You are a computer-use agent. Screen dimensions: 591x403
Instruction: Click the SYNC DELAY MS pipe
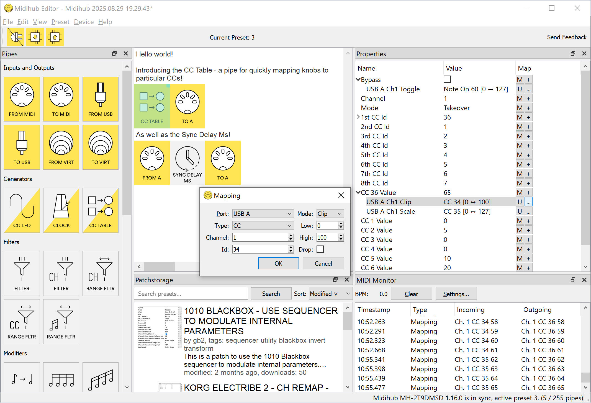click(187, 163)
